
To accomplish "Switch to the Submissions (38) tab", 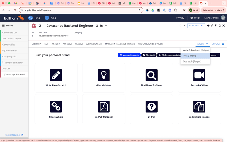I will 94,44.
